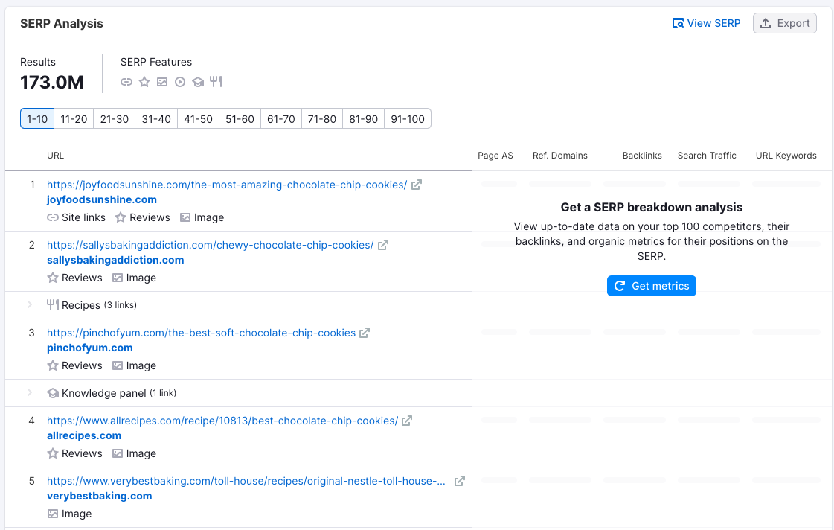Click Reviews star icon in allrecipes row

tap(53, 453)
